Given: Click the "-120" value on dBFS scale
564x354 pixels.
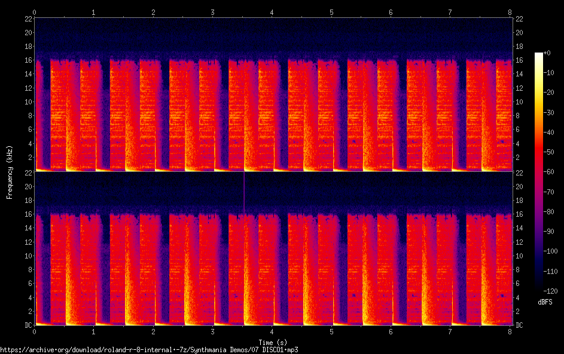Looking at the screenshot, I should click(551, 291).
